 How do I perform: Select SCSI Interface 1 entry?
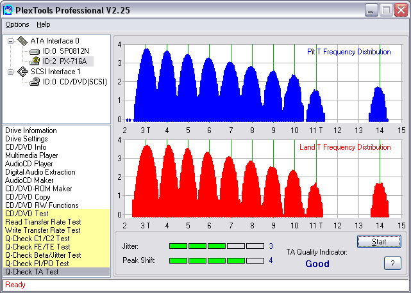(56, 72)
